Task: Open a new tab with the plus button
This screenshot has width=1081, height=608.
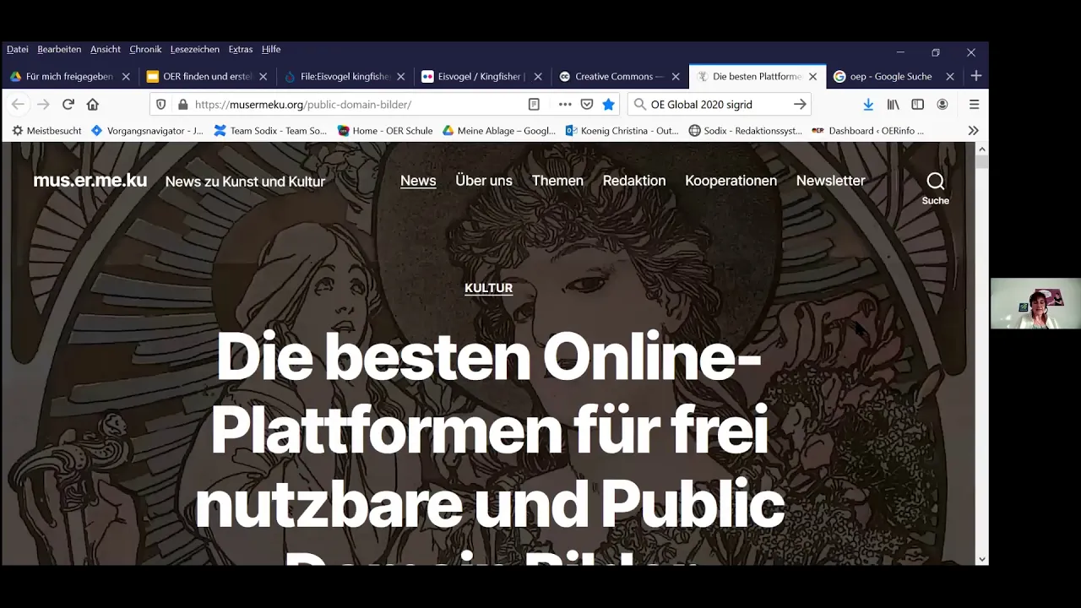Action: click(976, 76)
